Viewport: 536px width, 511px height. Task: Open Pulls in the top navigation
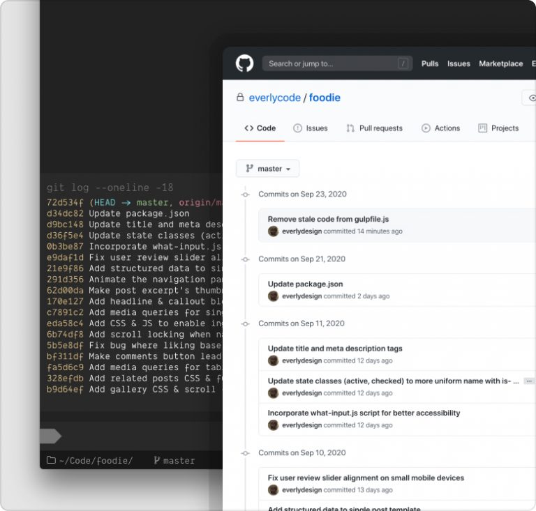pos(430,63)
